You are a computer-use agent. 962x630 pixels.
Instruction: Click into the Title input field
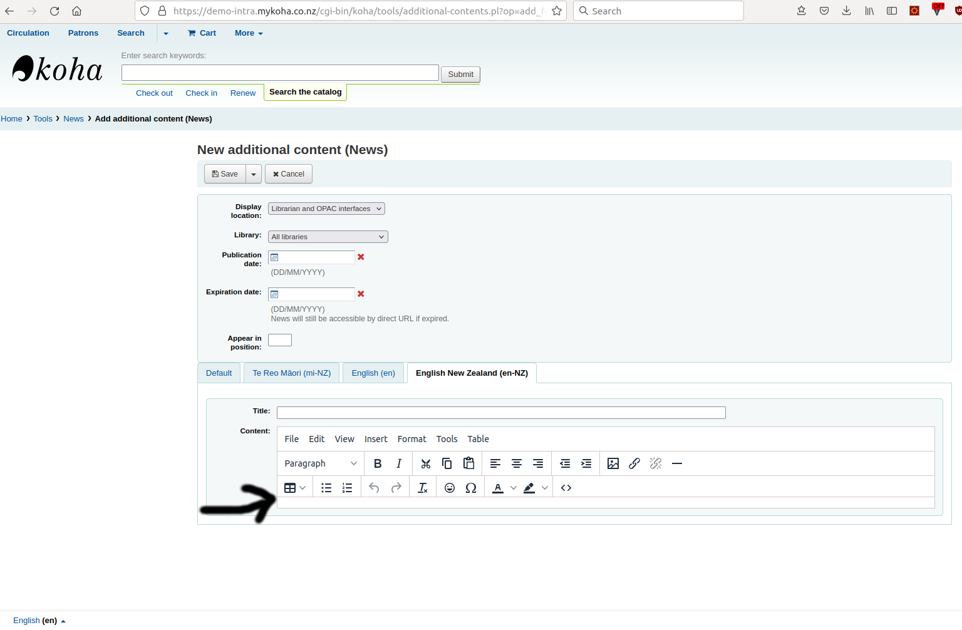pyautogui.click(x=501, y=413)
